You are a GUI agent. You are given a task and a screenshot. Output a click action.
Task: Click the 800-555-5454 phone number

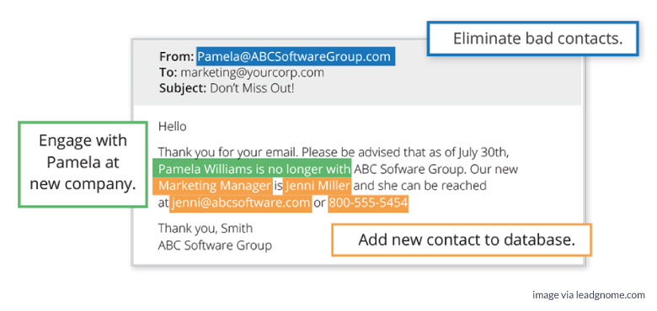(368, 203)
